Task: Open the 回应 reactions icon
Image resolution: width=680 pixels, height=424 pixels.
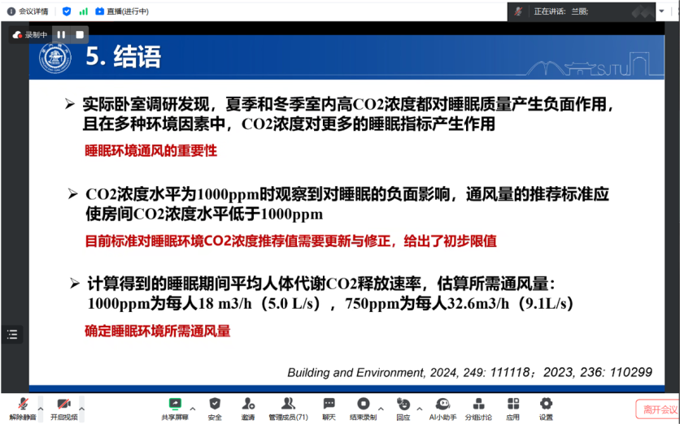Action: pyautogui.click(x=403, y=406)
